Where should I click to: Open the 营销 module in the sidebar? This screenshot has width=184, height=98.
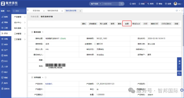coord(5,22)
